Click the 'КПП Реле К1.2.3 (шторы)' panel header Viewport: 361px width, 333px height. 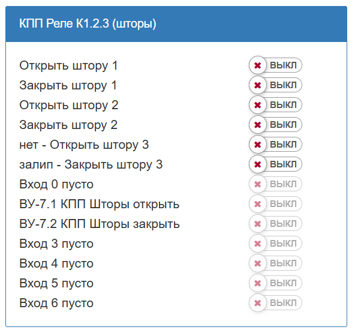point(176,24)
